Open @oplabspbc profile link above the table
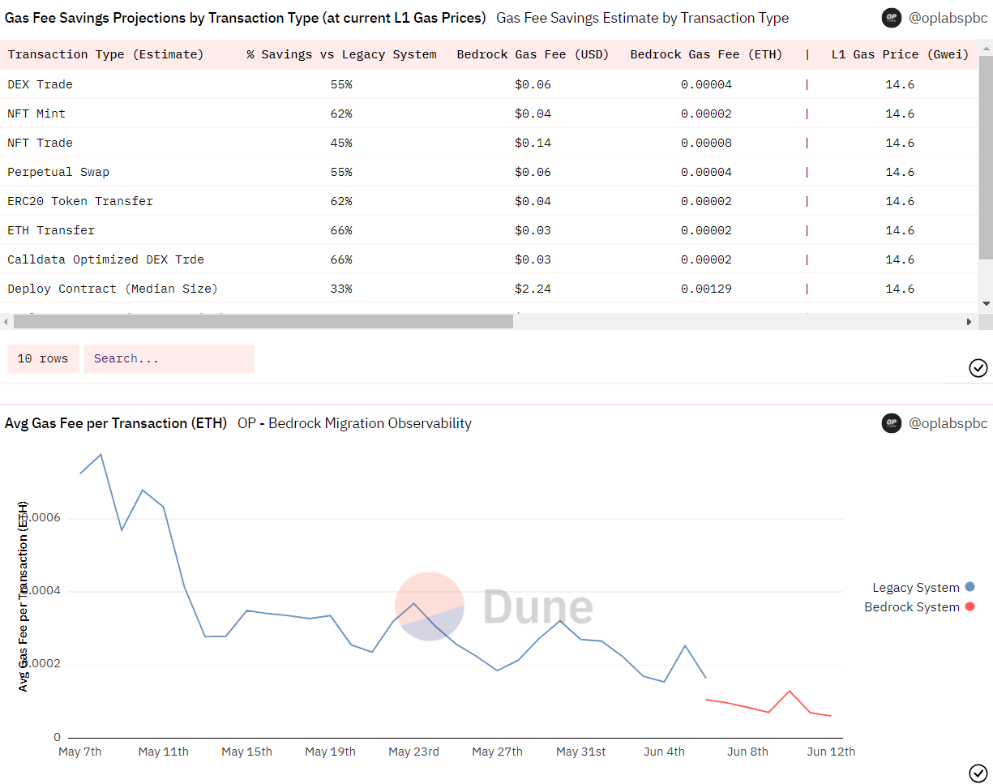 pos(948,18)
